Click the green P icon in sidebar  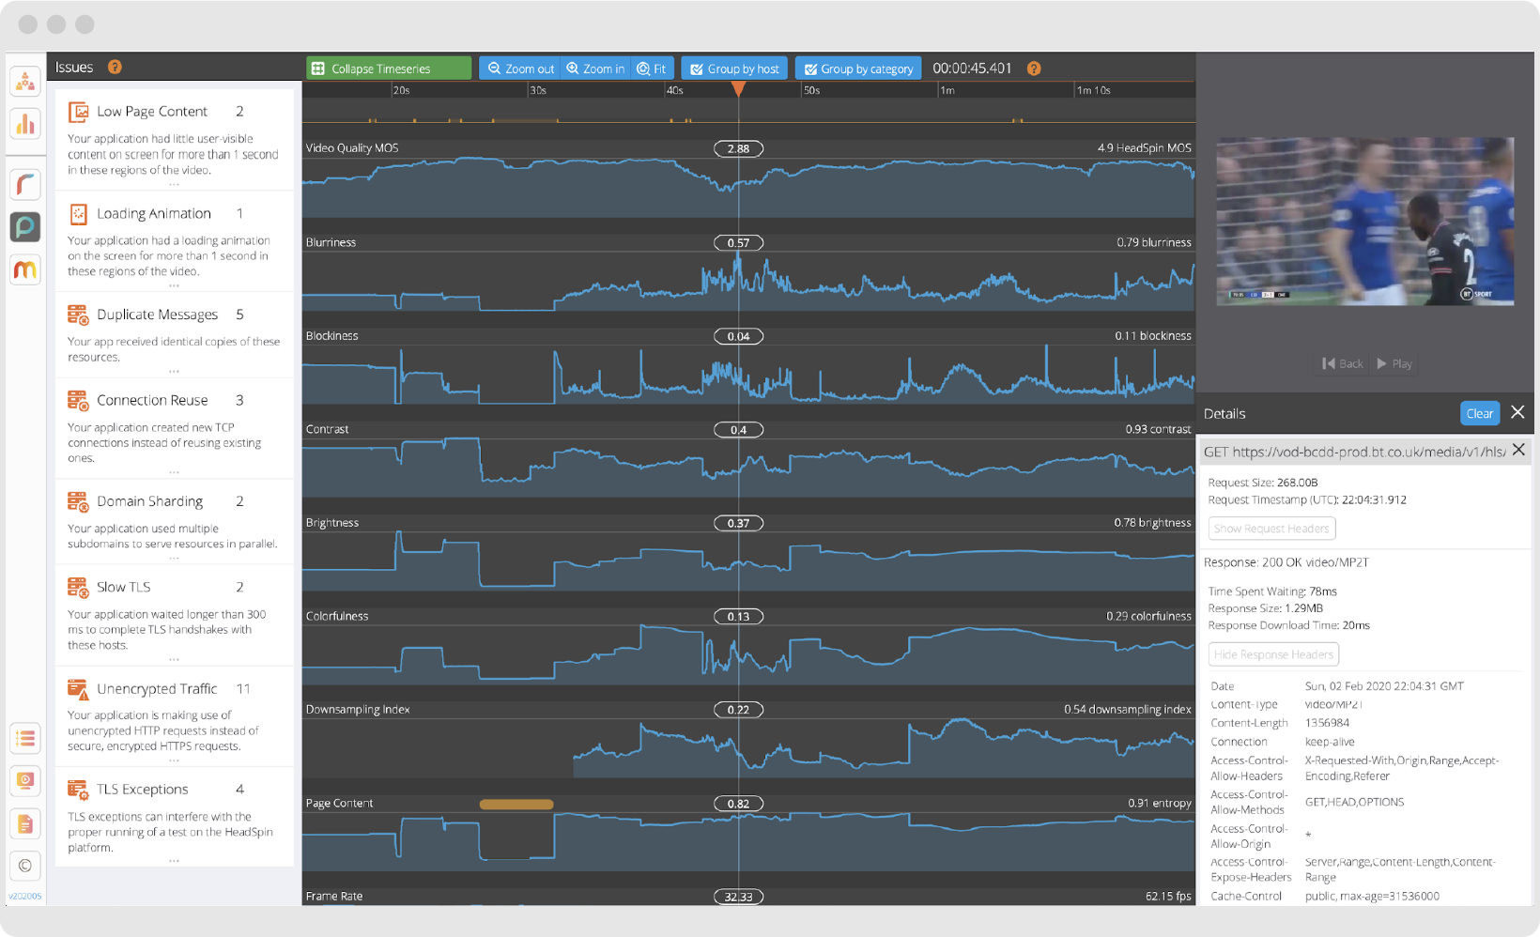pos(25,226)
